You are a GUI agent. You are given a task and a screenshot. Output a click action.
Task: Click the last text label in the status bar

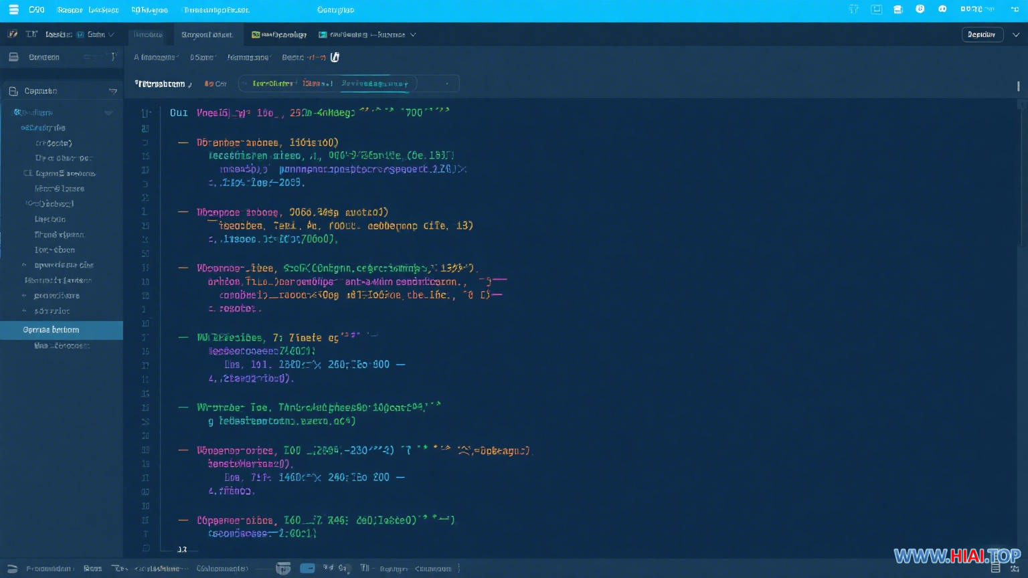coord(433,569)
